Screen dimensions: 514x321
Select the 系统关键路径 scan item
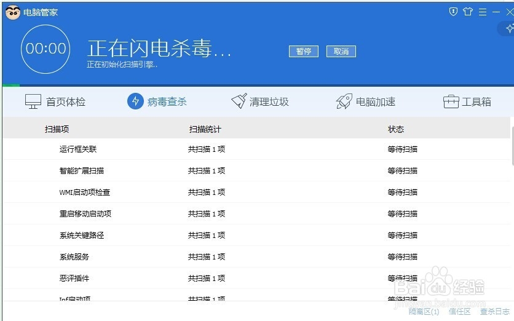pos(82,236)
